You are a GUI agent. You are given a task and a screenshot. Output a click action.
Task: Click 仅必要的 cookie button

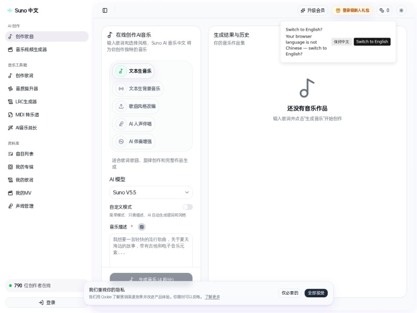[x=290, y=293]
